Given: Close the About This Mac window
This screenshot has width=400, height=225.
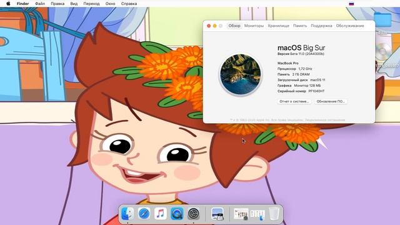Looking at the screenshot, I should click(x=209, y=26).
